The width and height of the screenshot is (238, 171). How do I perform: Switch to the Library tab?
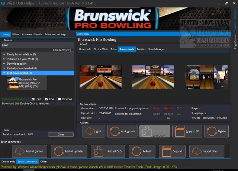[6, 35]
